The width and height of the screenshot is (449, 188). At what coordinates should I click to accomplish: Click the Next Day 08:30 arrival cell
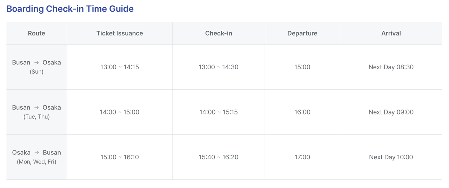[391, 67]
